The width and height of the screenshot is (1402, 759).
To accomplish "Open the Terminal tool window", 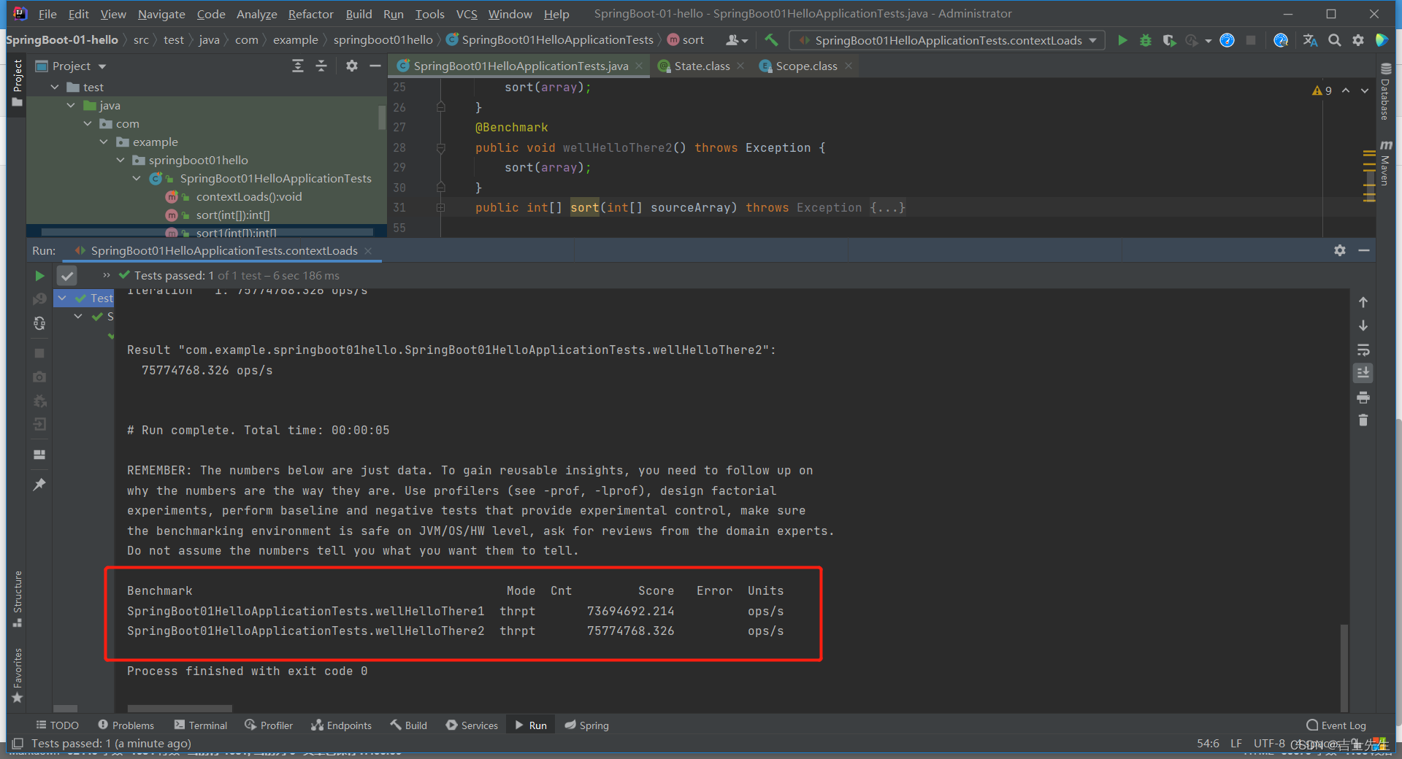I will coord(201,725).
